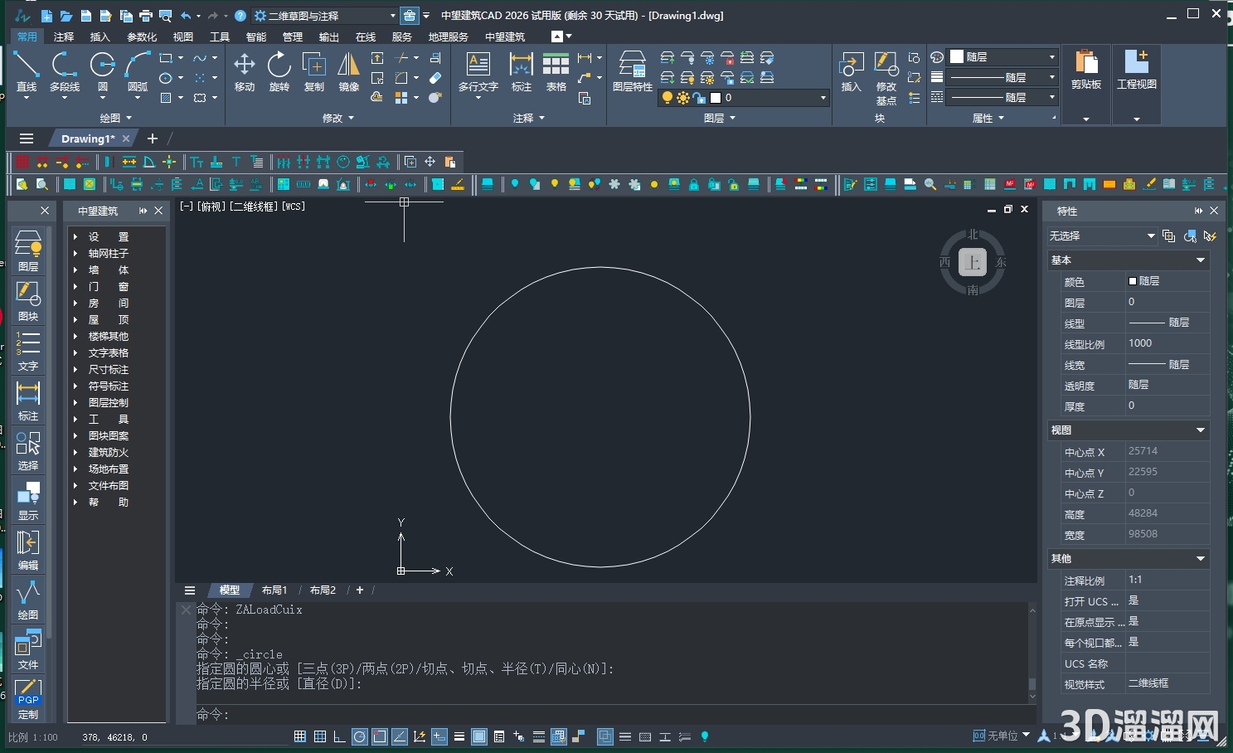The image size is (1233, 753).
Task: Open the 注释 ribbon tab
Action: click(64, 36)
